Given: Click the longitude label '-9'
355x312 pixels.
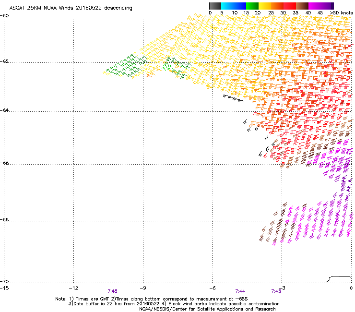Looking at the screenshot, I should click(x=142, y=288).
